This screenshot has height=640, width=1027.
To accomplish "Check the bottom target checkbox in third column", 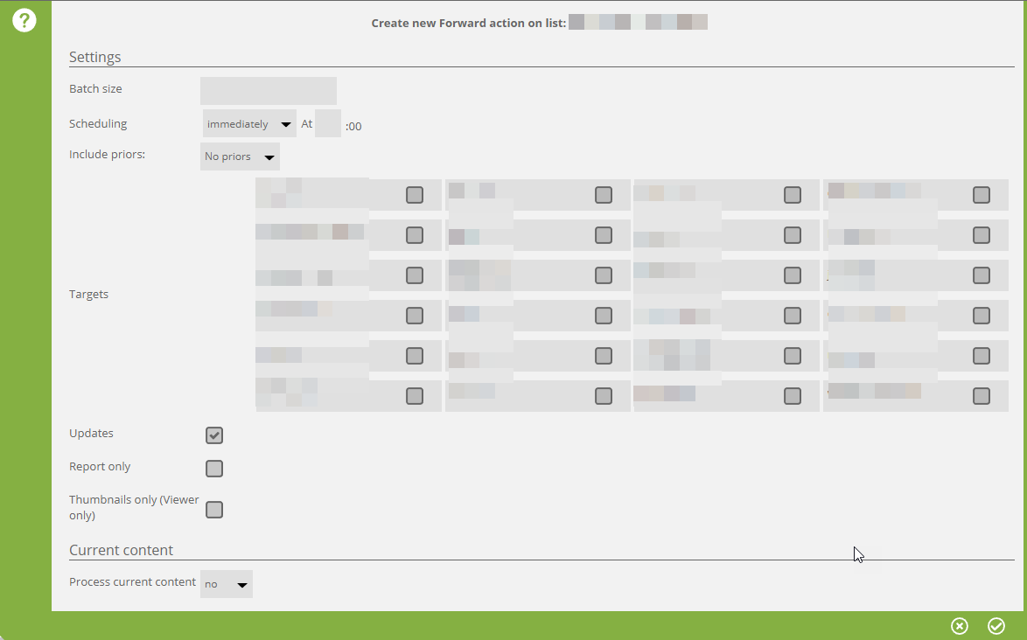I will 793,396.
